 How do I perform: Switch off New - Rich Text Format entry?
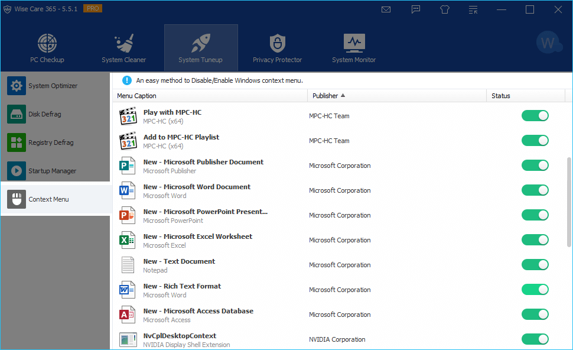click(535, 289)
